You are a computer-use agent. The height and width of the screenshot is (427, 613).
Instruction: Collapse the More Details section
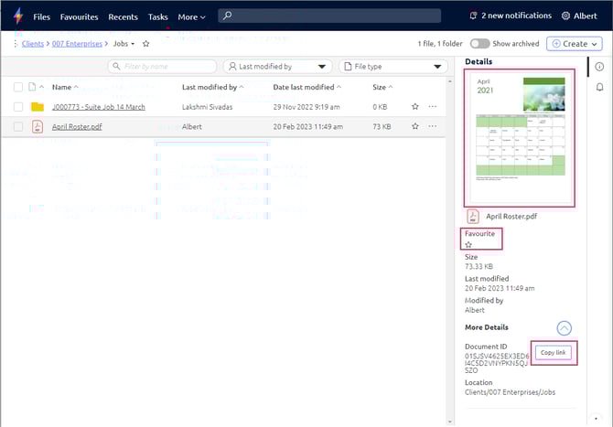[564, 327]
